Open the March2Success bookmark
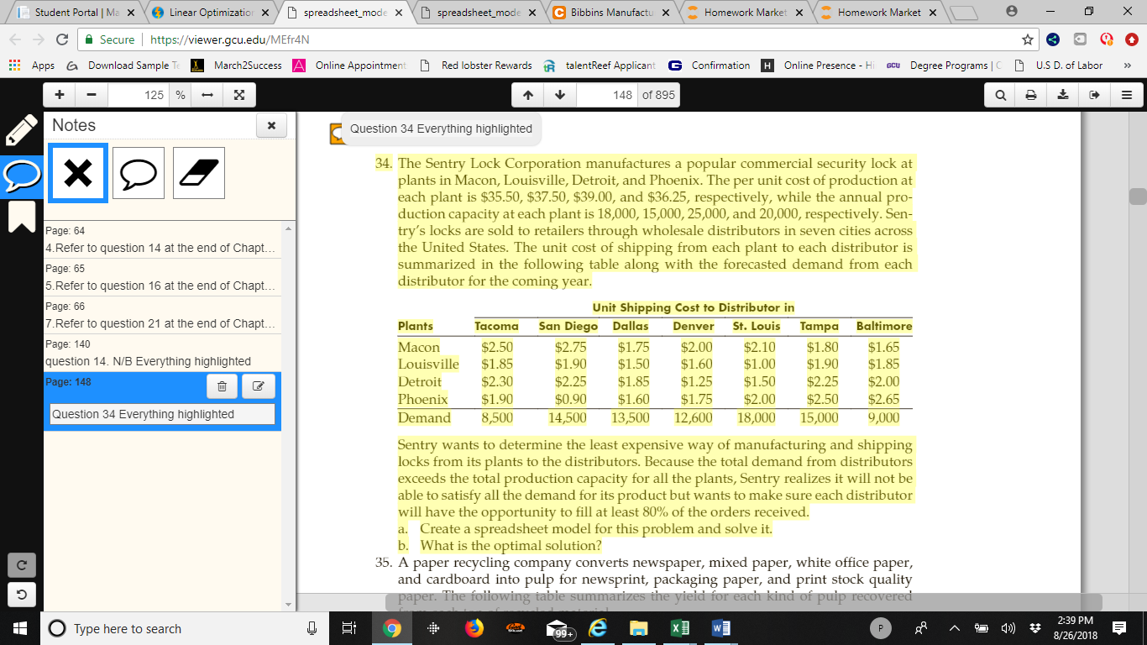 [238, 66]
